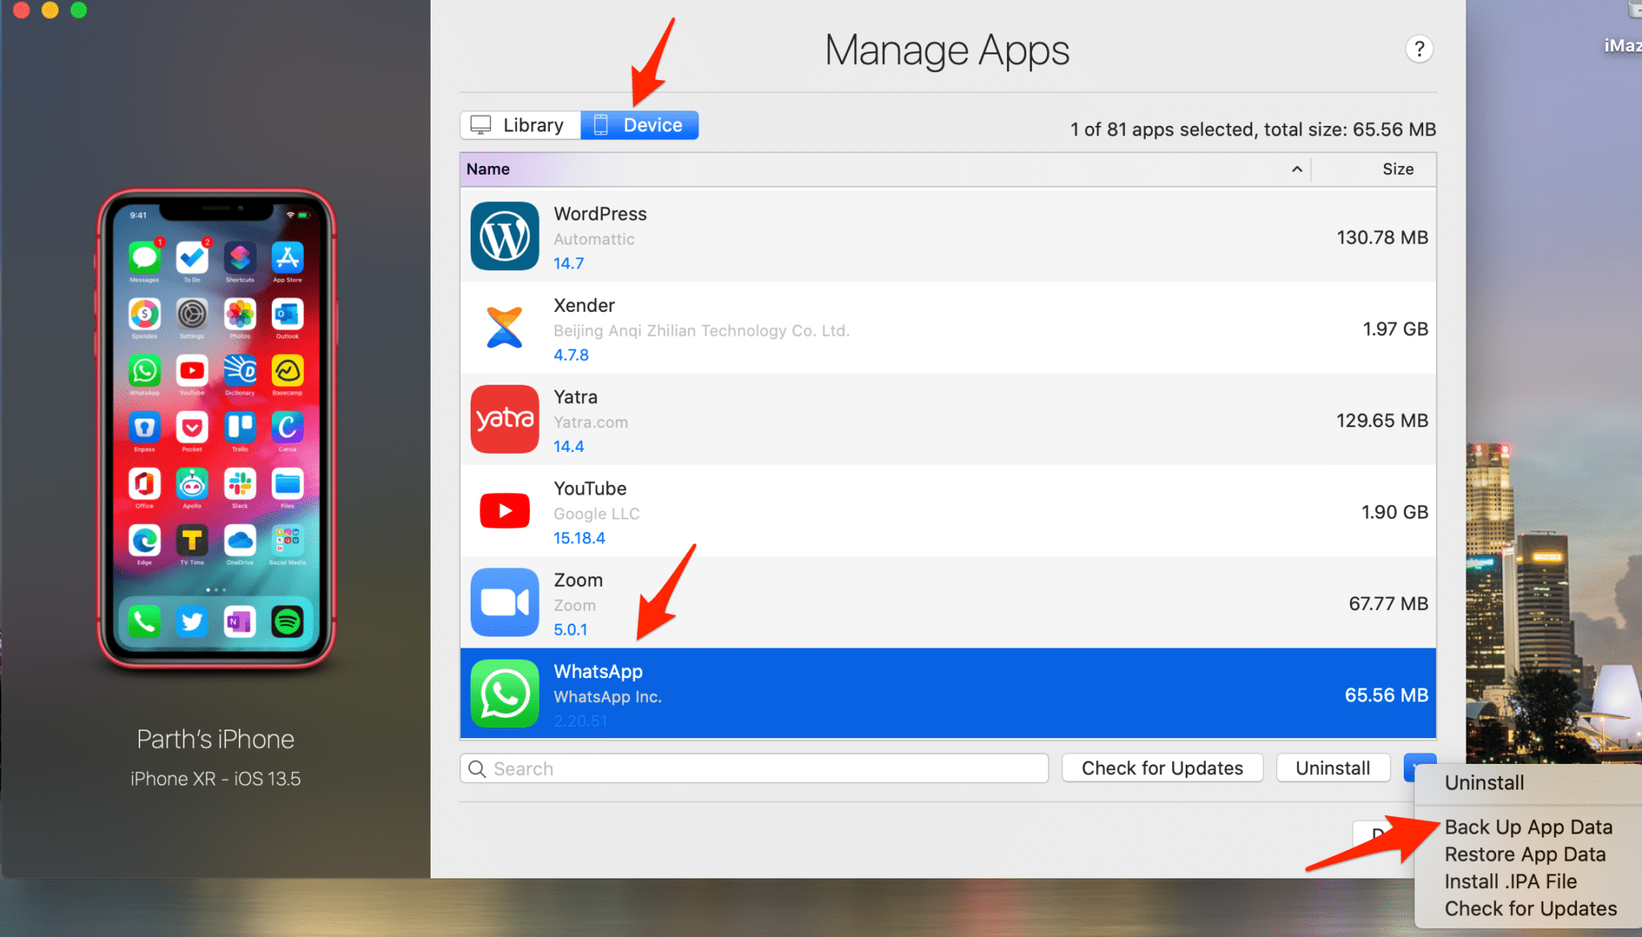1642x937 pixels.
Task: Click the Yatra app icon
Action: (x=504, y=419)
